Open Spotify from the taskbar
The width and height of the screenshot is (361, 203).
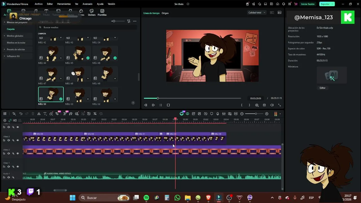(x=146, y=198)
